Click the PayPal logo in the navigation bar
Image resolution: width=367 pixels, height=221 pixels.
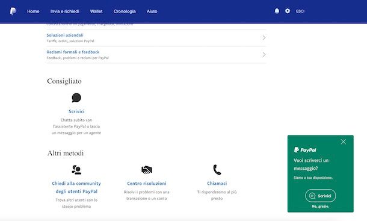point(13,11)
